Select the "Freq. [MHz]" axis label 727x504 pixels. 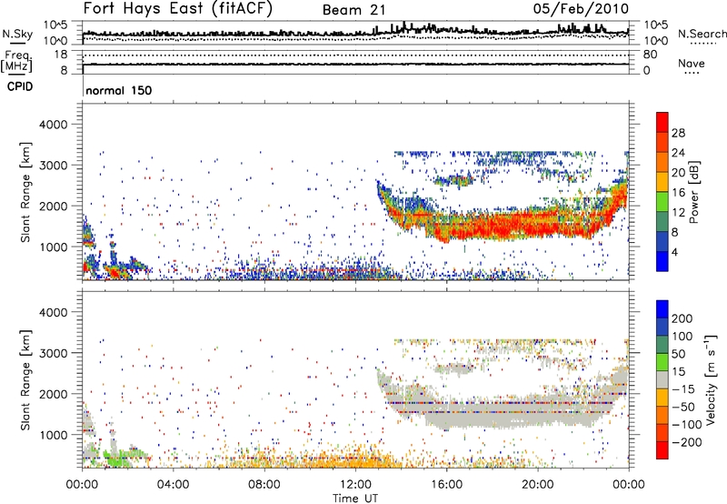(17, 62)
